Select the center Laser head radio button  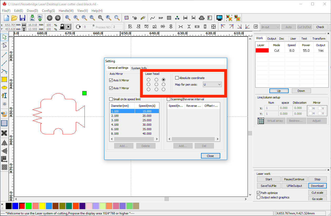(x=156, y=85)
